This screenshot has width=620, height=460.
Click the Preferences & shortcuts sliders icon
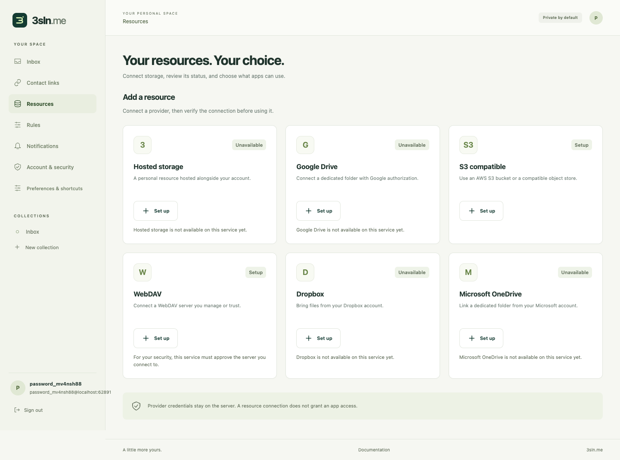(x=18, y=188)
